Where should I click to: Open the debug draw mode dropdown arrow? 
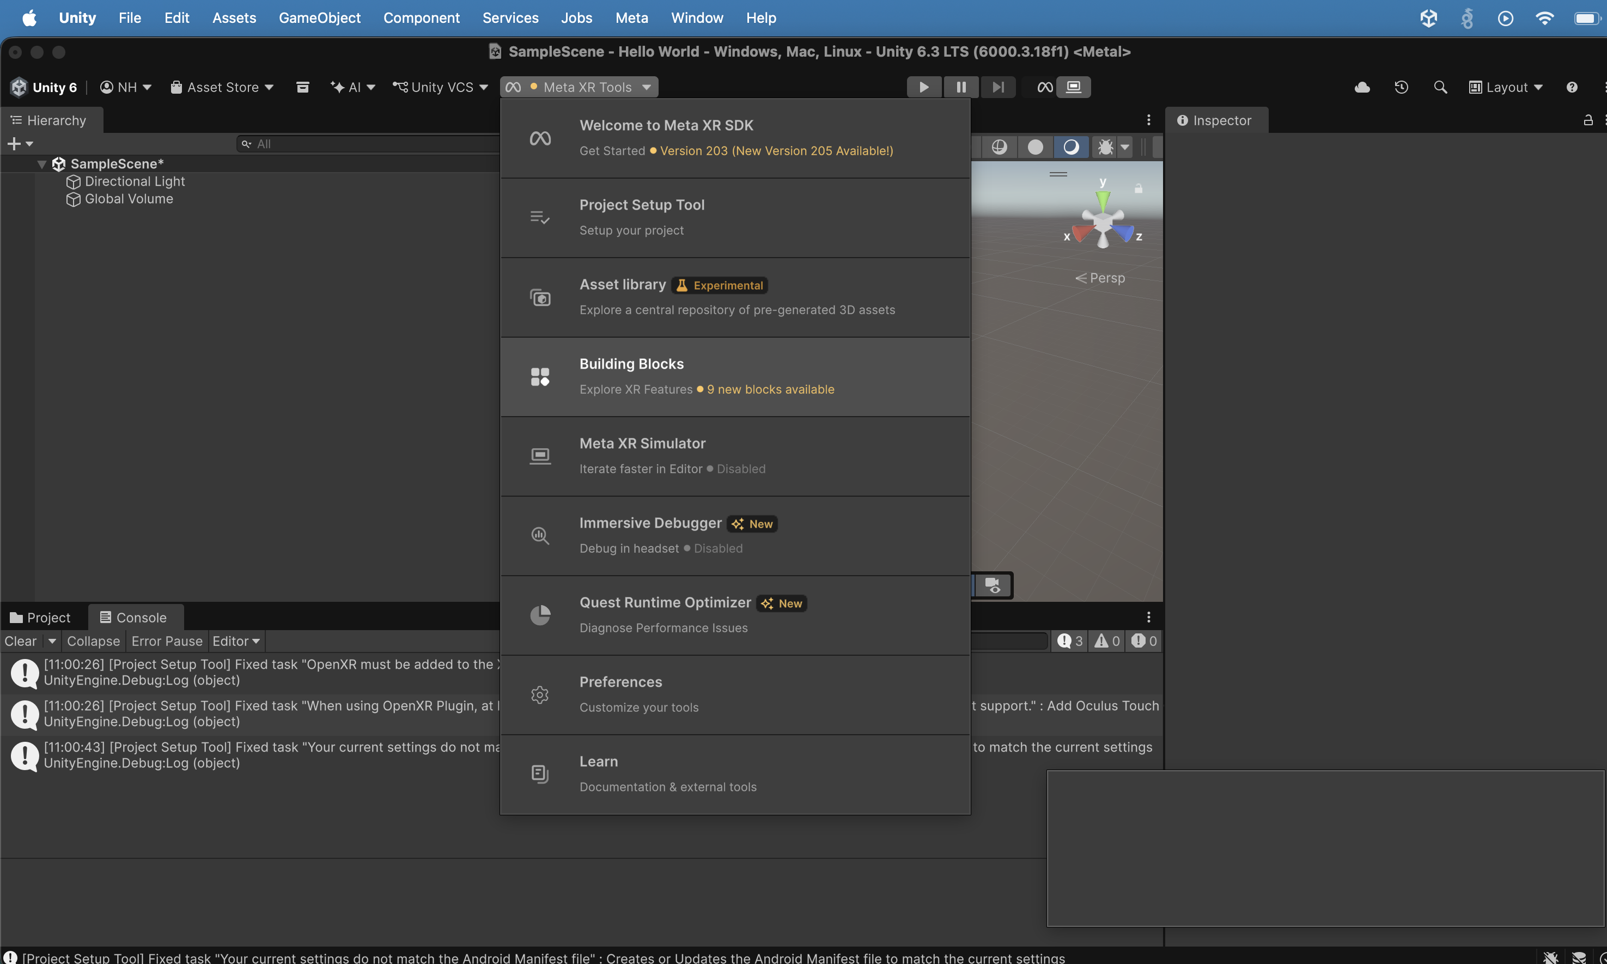tap(1125, 148)
